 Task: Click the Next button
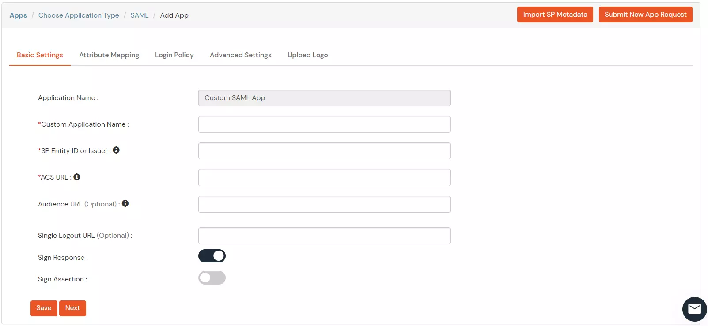click(72, 308)
